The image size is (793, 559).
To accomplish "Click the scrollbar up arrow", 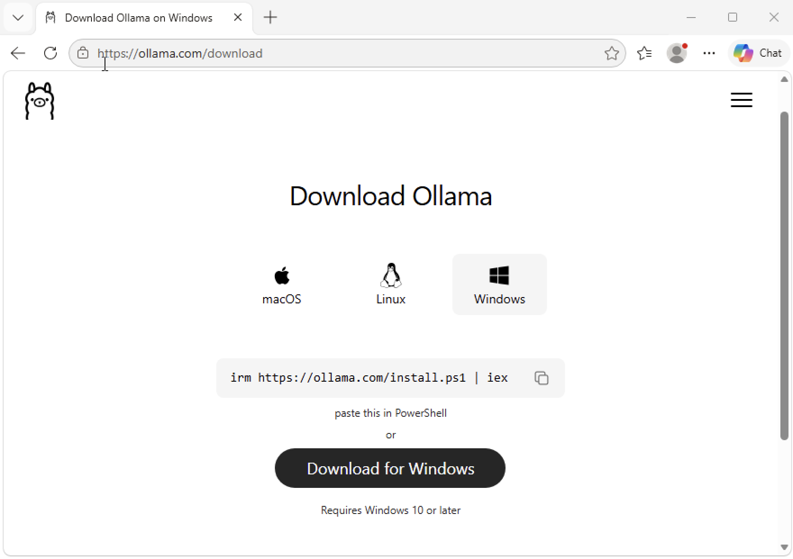I will (x=784, y=79).
